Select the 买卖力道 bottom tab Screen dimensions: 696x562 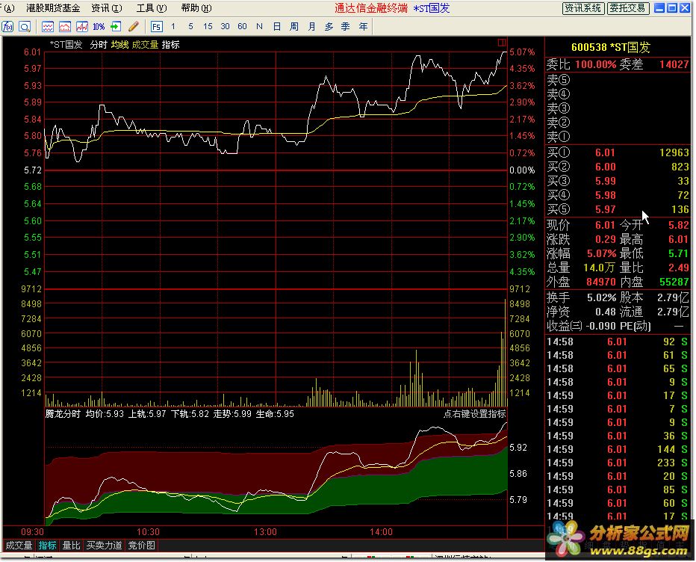[105, 546]
